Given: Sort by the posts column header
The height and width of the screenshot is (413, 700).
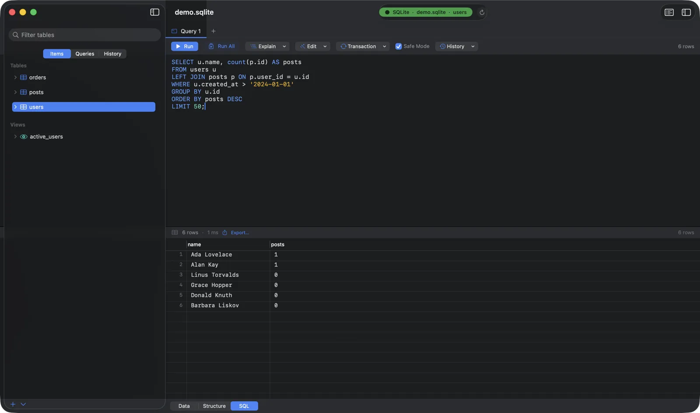Looking at the screenshot, I should point(277,245).
